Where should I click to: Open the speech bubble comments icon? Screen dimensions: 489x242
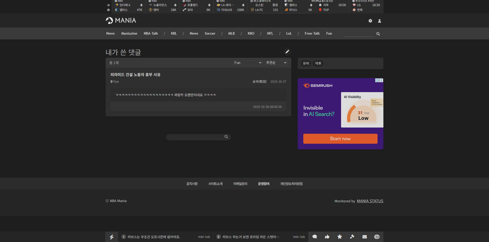pyautogui.click(x=315, y=237)
